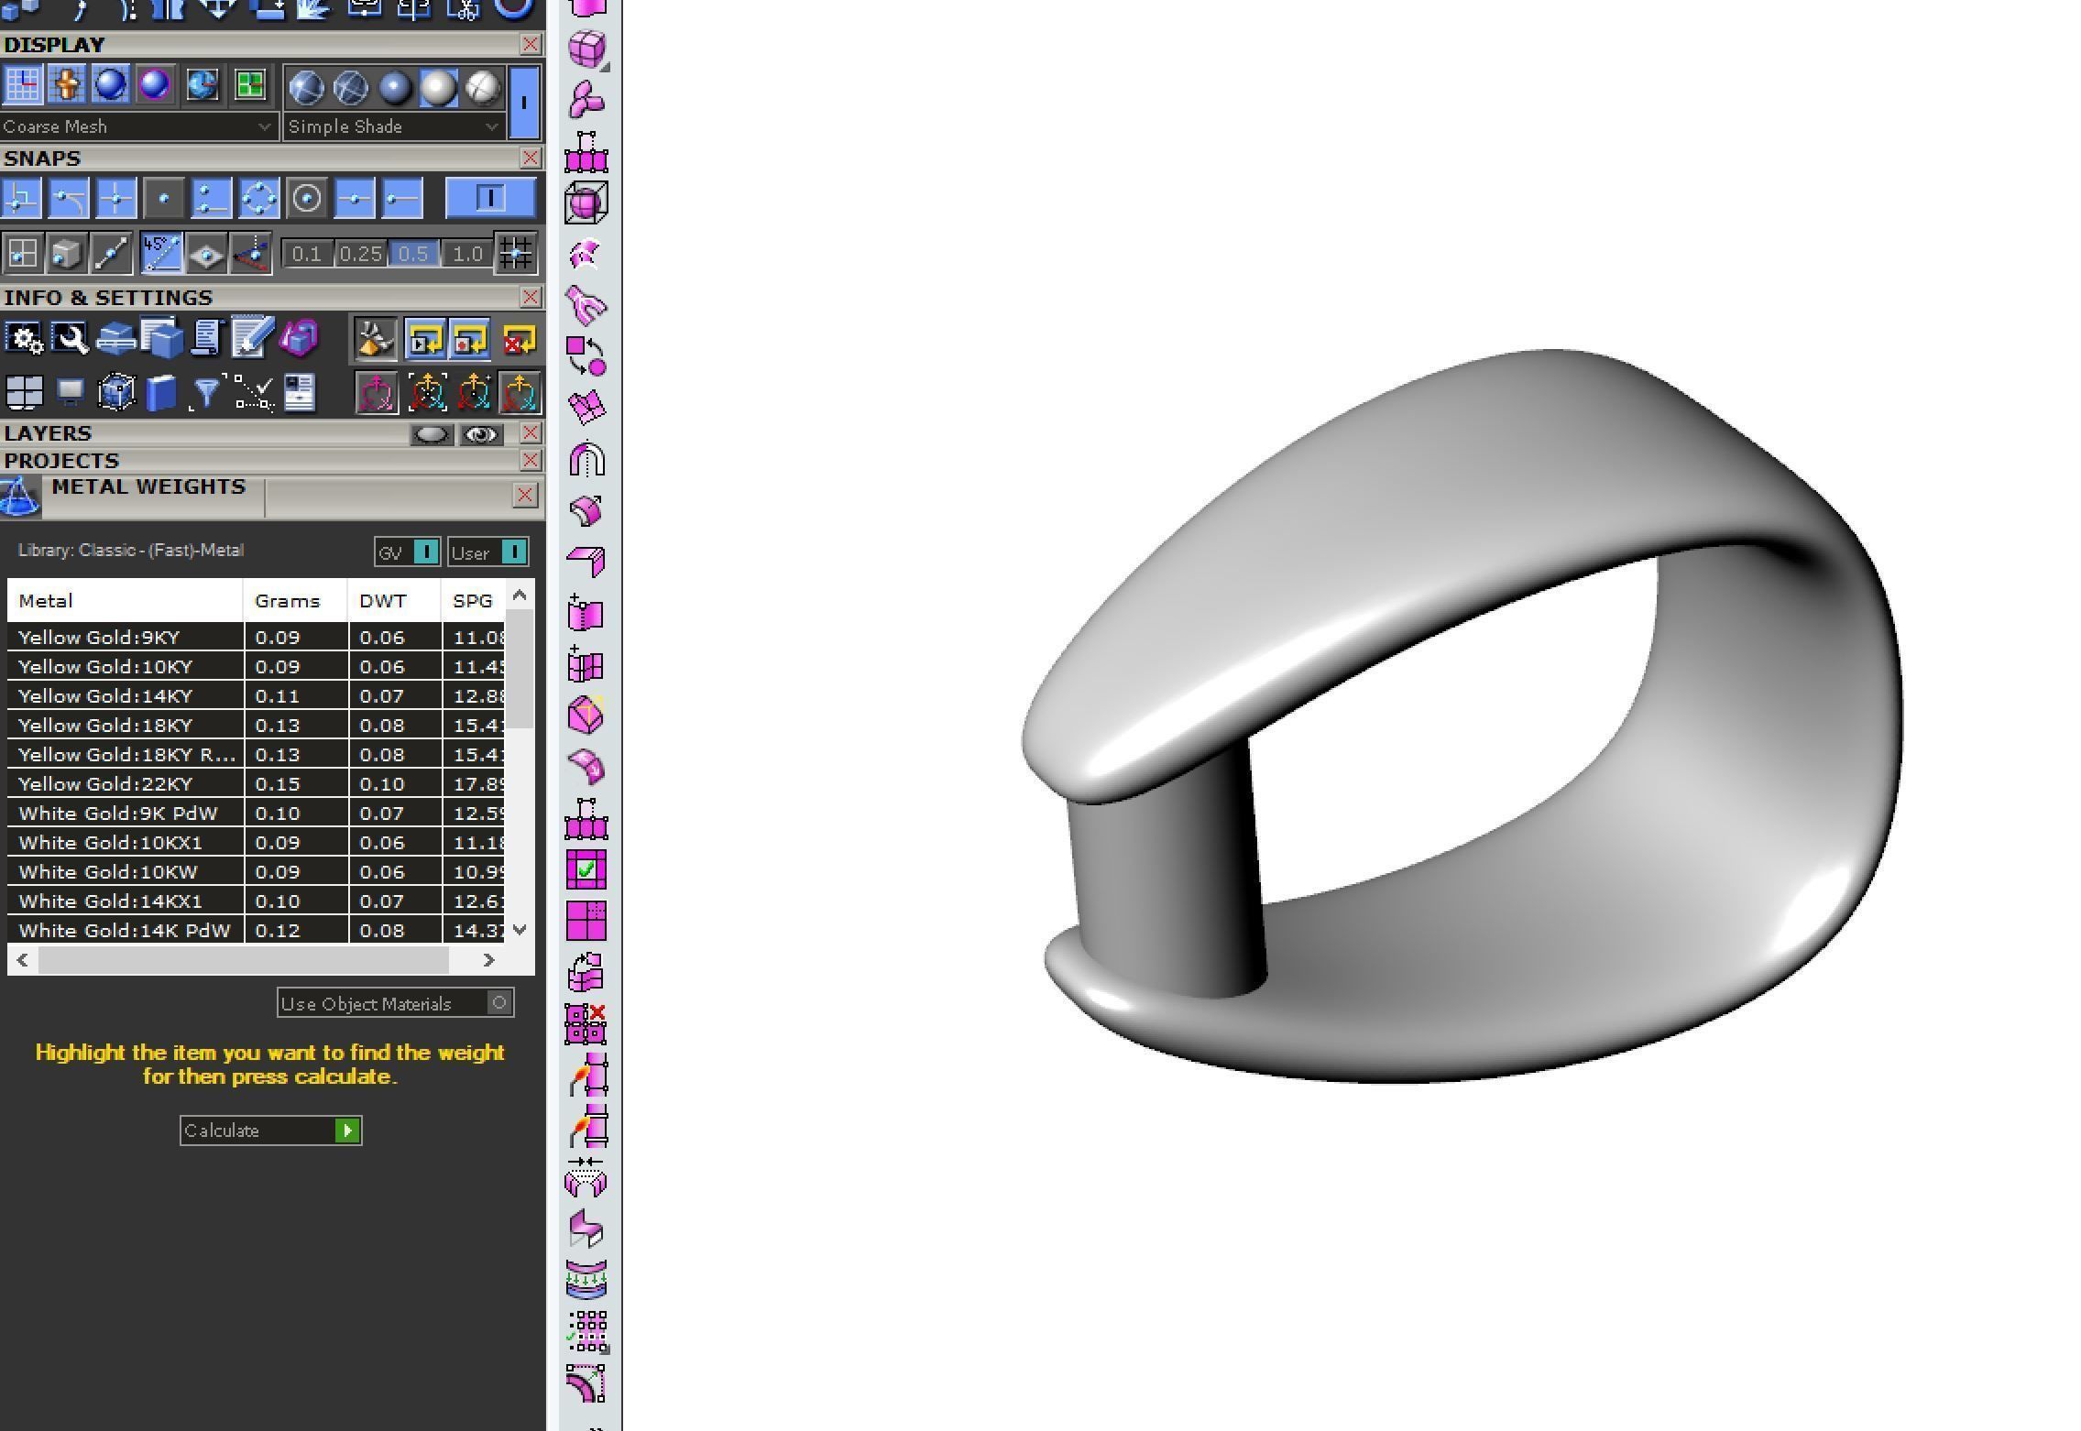This screenshot has width=2081, height=1431.
Task: Select the ghosted sphere shading mode
Action: coord(350,88)
